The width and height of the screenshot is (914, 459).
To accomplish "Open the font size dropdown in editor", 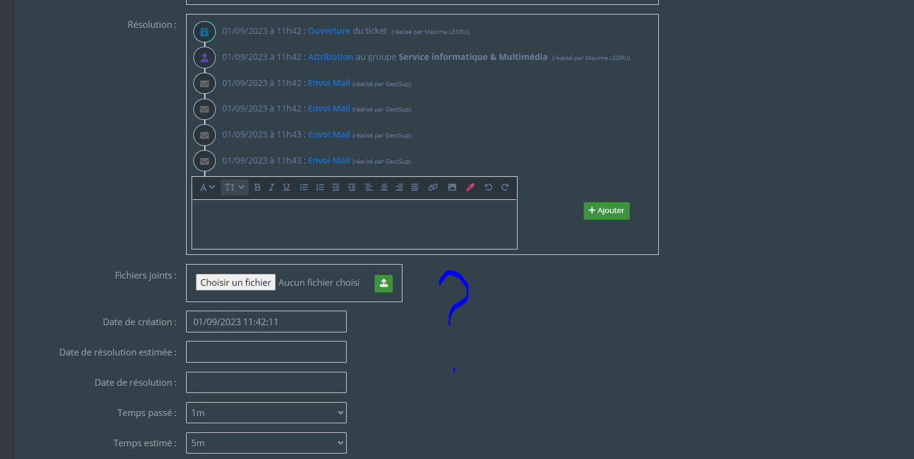I will pos(235,188).
